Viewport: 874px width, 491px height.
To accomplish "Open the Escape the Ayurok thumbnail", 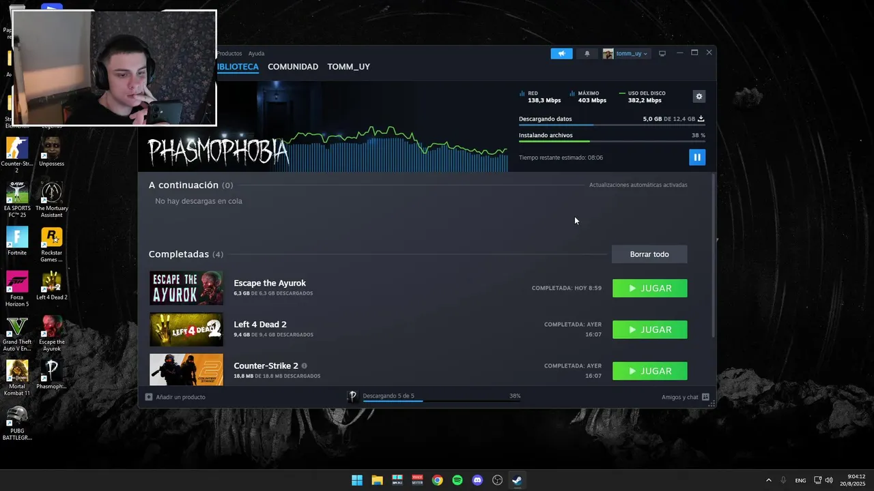I will click(186, 288).
